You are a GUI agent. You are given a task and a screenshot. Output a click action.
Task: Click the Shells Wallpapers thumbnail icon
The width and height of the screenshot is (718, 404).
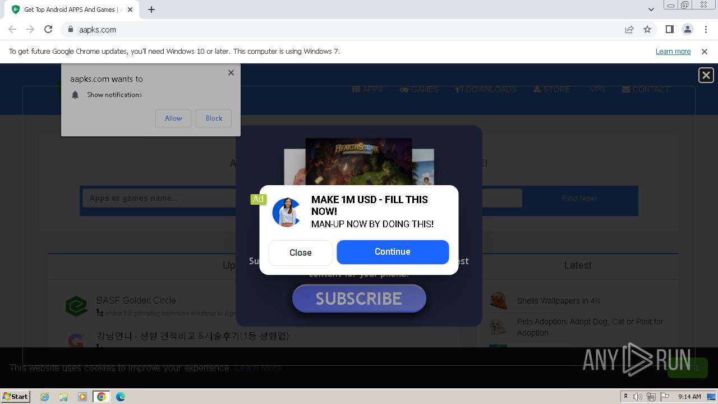(498, 300)
